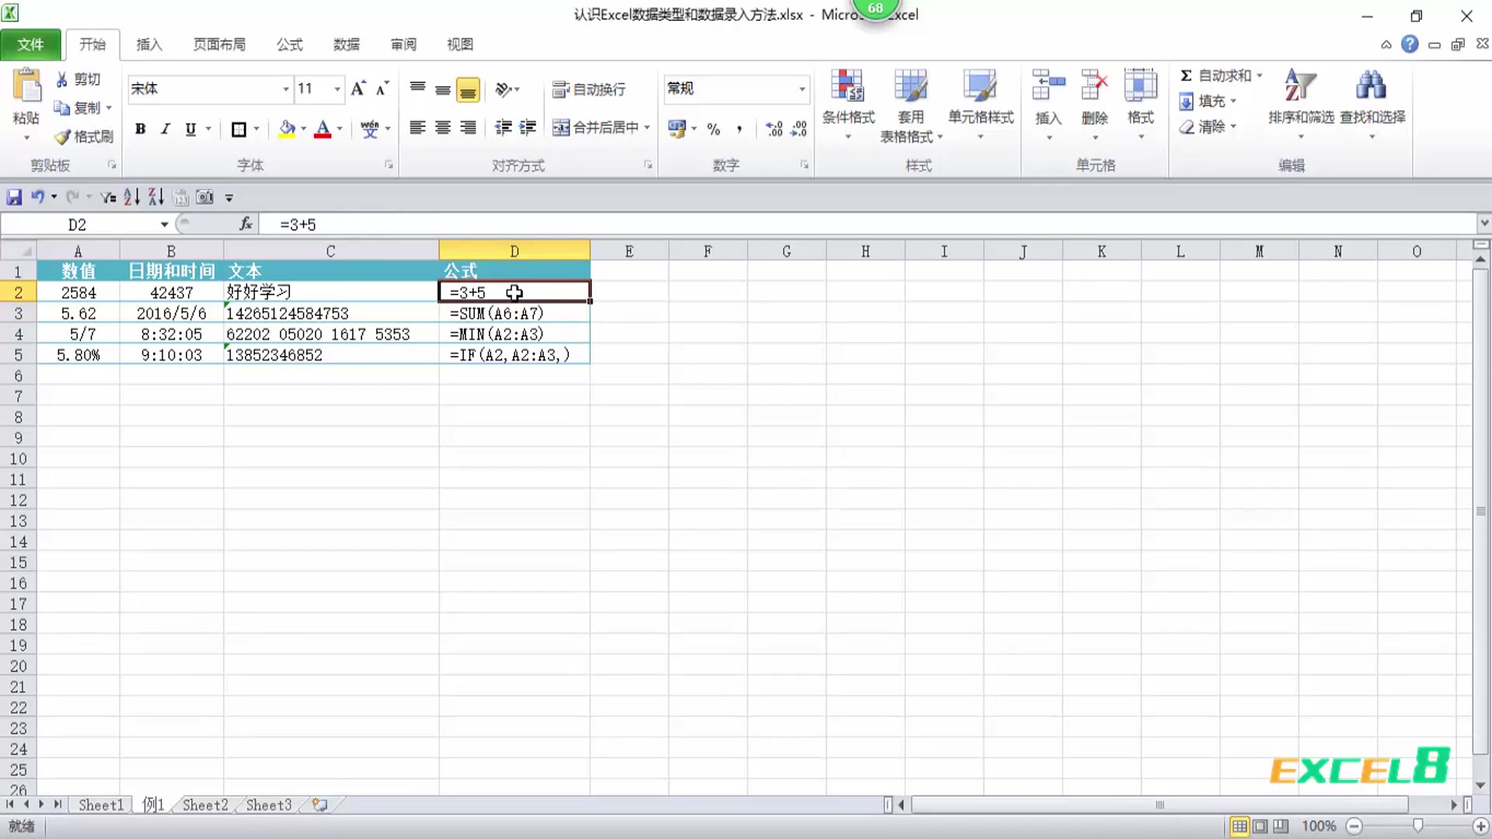Click Find & Select (查找和选择) binoculars icon

[x=1371, y=87]
